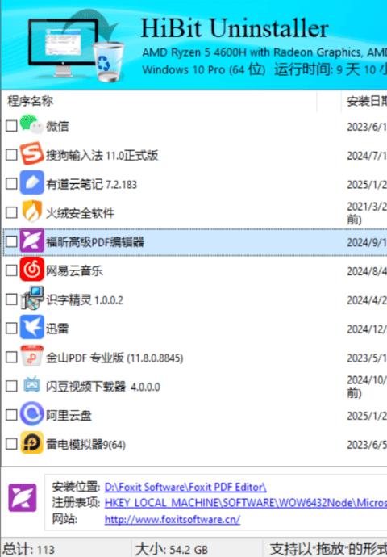Click the Youdao Note (有道云笔记) icon

pos(31,182)
